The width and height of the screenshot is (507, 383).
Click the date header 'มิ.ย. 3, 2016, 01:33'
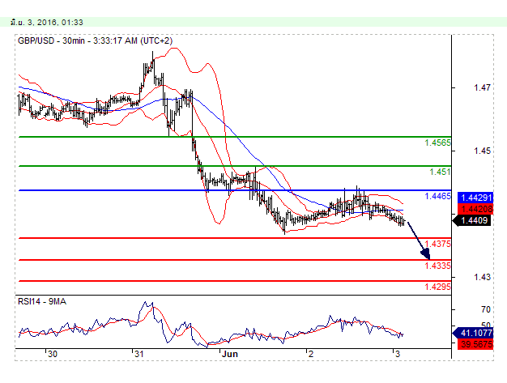click(46, 23)
